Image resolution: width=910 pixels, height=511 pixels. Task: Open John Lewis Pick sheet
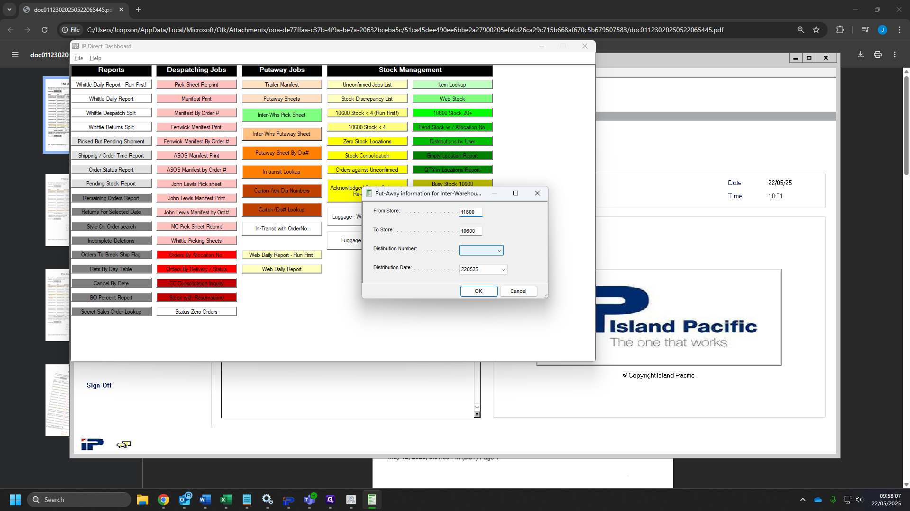point(196,184)
